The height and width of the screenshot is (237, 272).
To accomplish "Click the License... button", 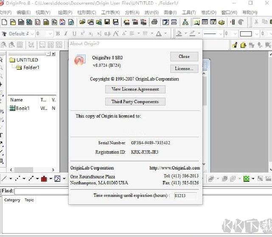I will click(184, 68).
